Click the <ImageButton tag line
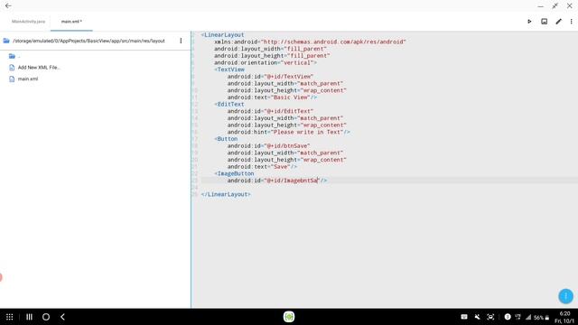This screenshot has height=325, width=578. 234,173
